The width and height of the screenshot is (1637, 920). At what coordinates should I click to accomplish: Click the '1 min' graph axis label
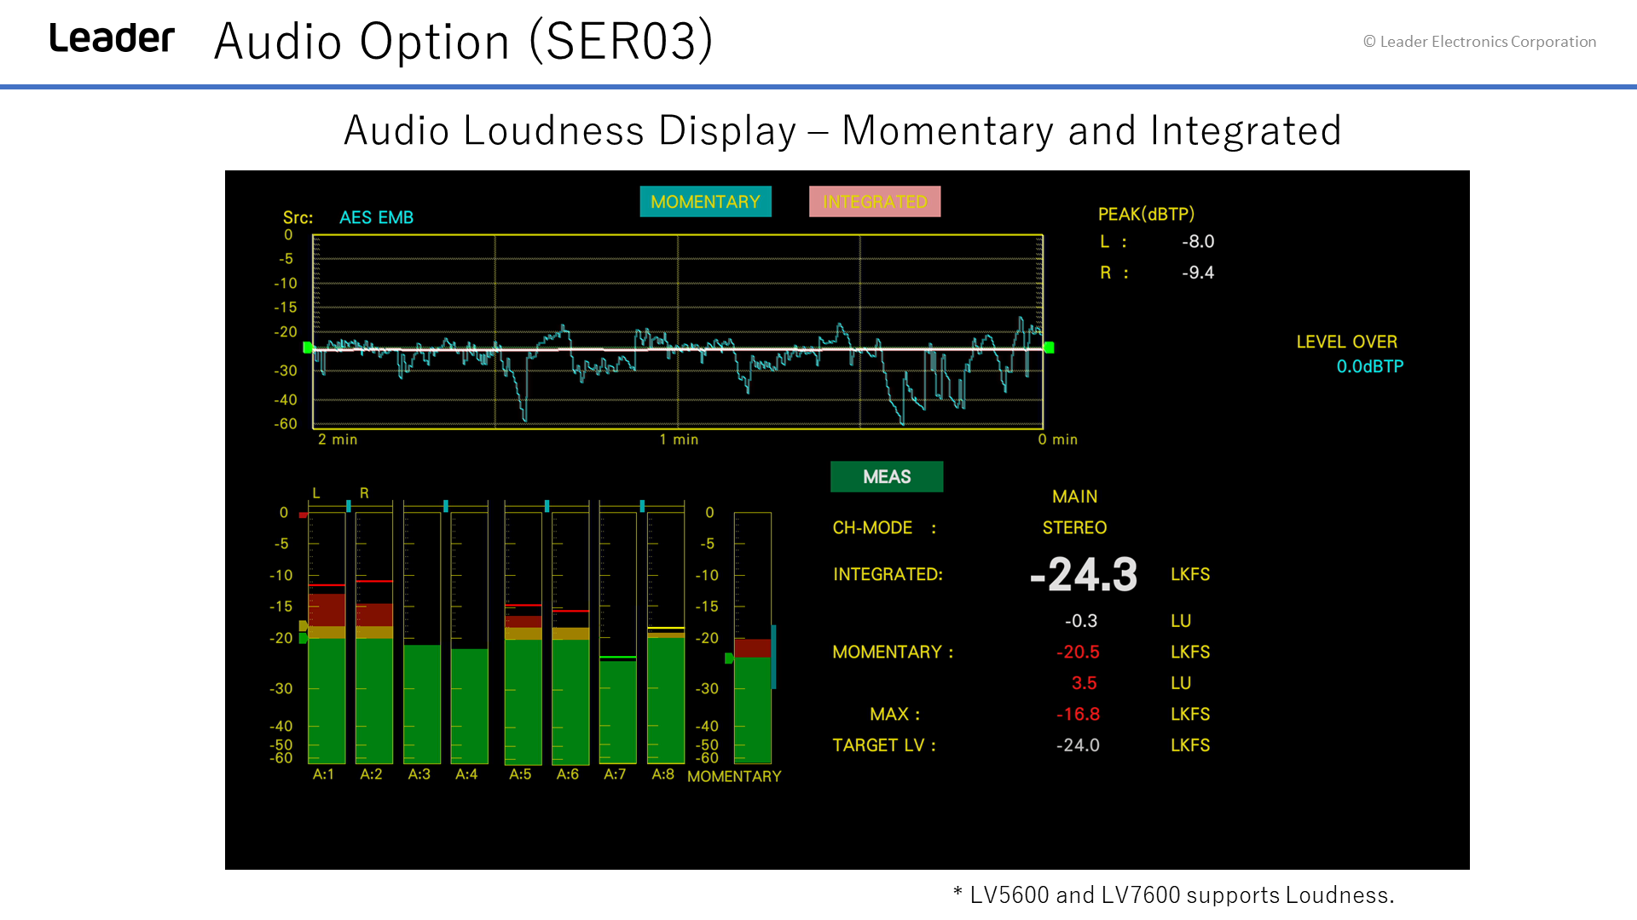[x=679, y=440]
